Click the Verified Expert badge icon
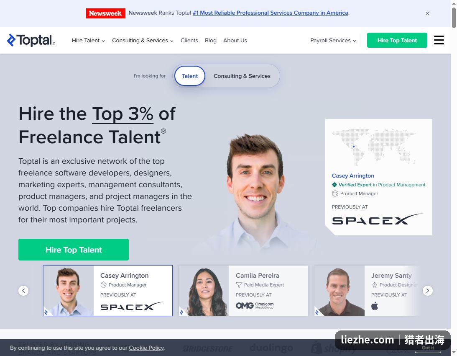 click(x=334, y=185)
